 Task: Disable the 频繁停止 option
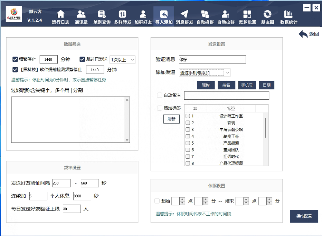click(15, 59)
